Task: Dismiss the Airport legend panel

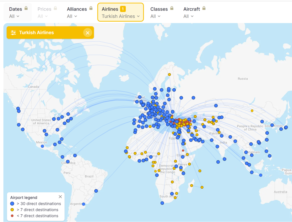Action: 60,197
